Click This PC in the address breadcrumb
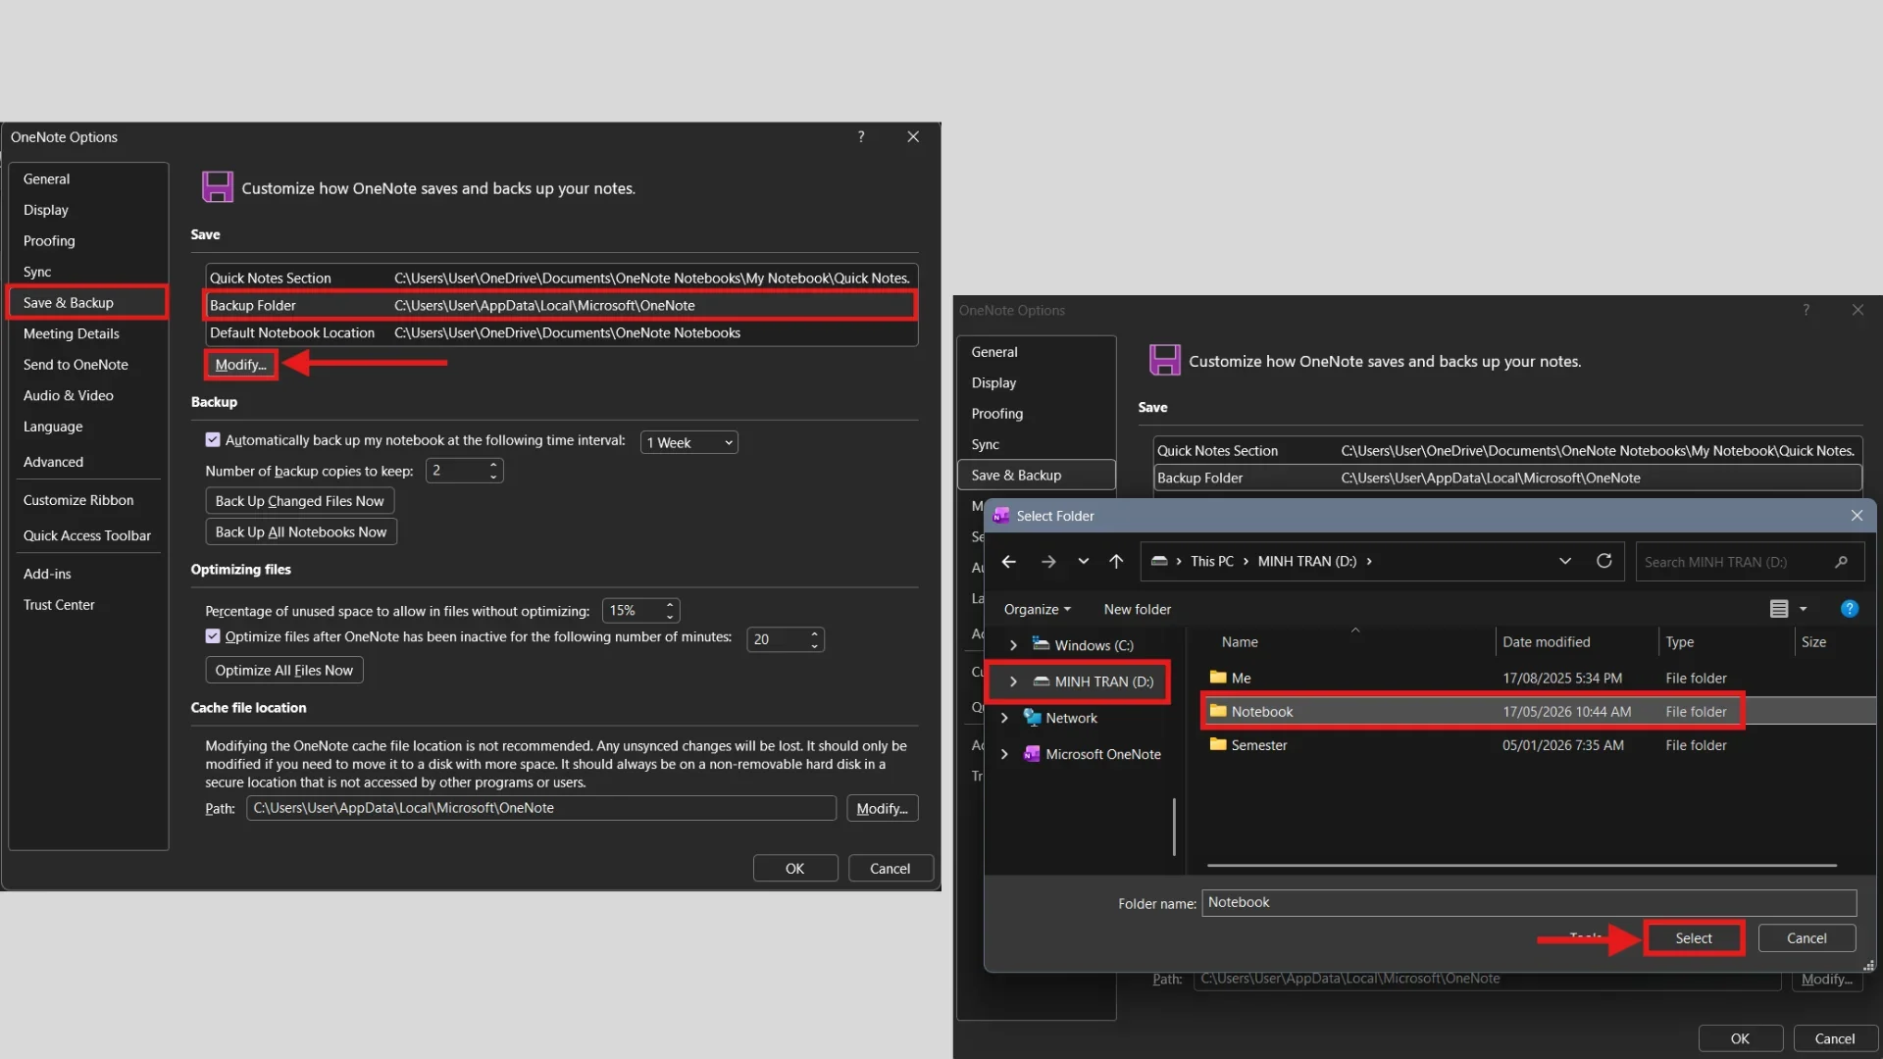Screen dimensions: 1883x1059 pos(1212,562)
